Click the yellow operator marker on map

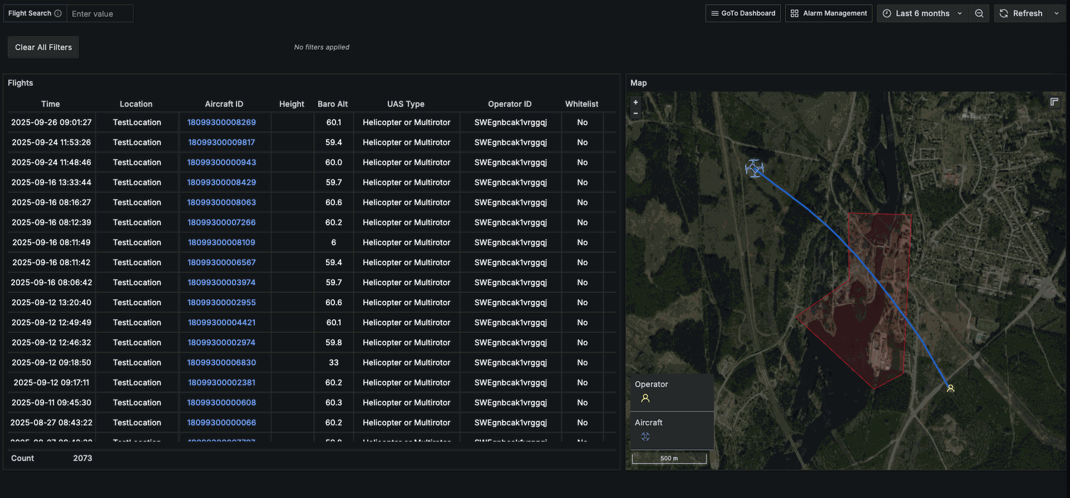pos(950,388)
